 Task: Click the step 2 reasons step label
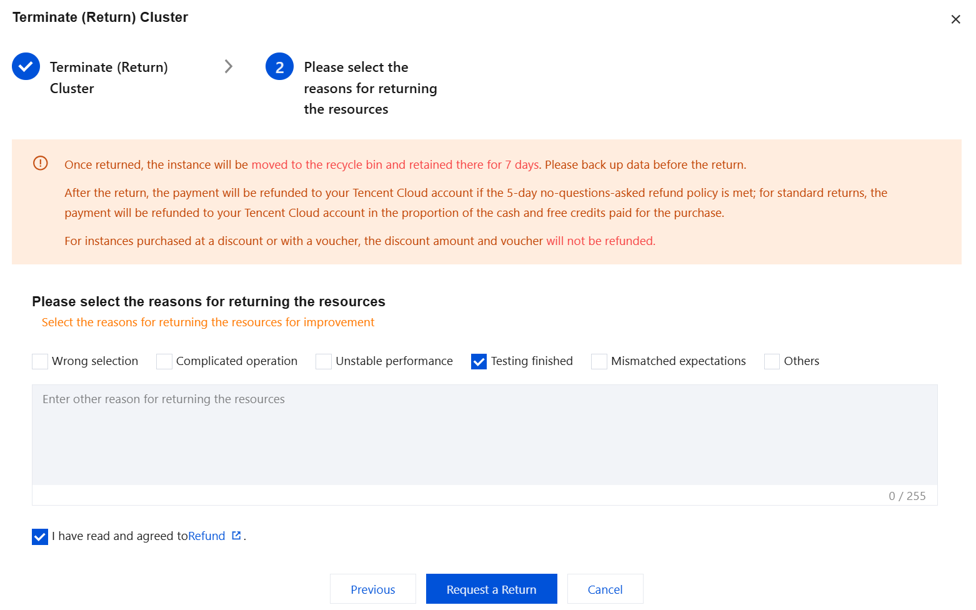[x=370, y=88]
